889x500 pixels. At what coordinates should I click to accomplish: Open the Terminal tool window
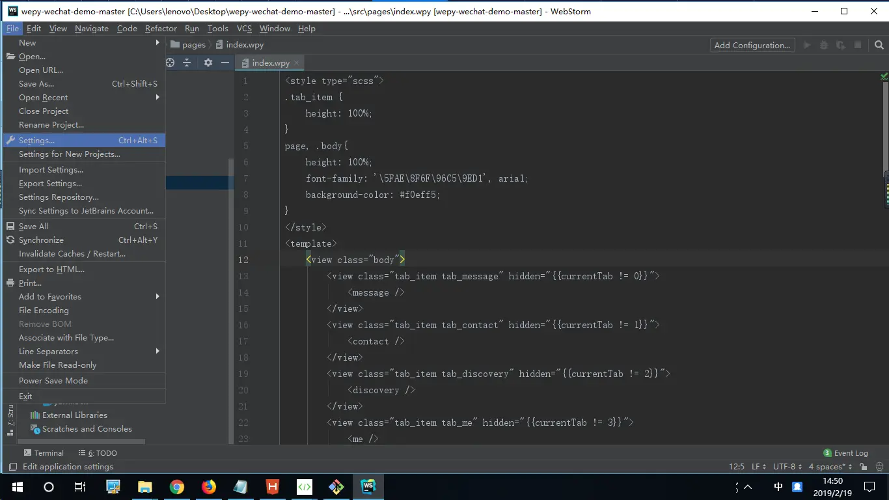[44, 453]
